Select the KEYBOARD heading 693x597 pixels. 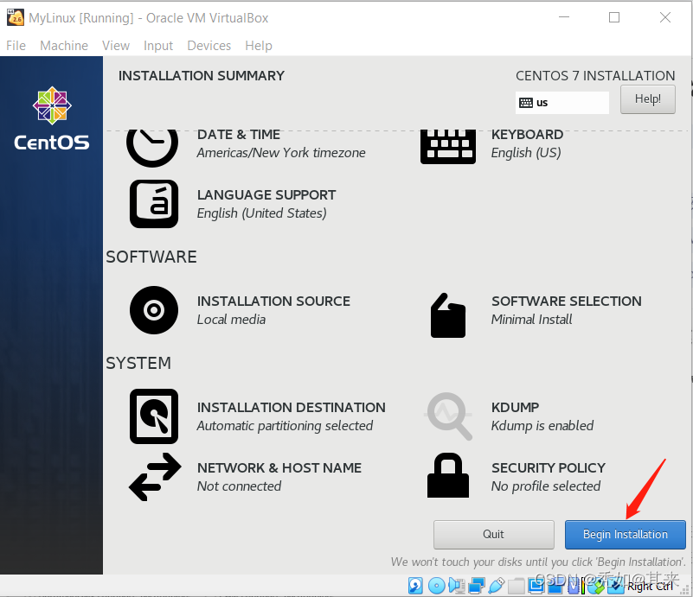click(527, 135)
